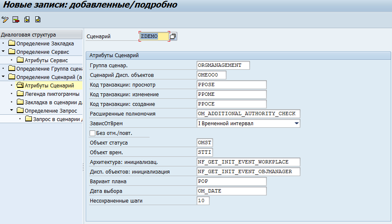Screen dimensions: 392x224
Task: Click Дата выбора field OM_DATE
Action: point(232,191)
